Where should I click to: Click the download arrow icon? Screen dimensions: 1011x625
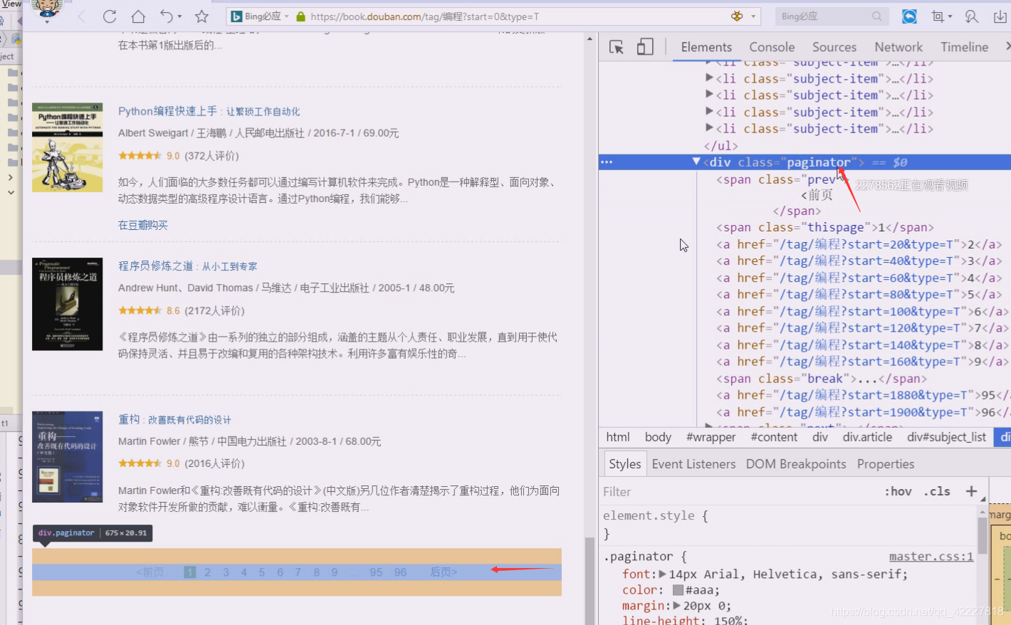[x=1000, y=16]
